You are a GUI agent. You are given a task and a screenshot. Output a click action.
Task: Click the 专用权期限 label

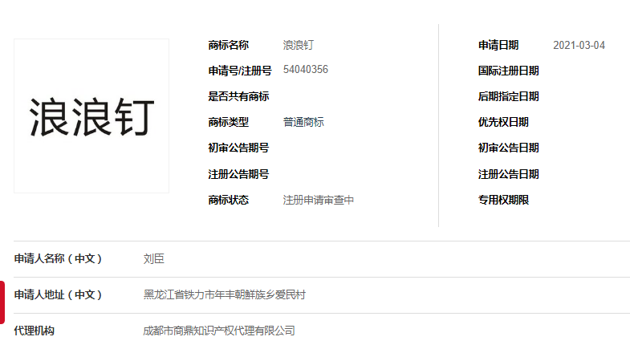click(503, 200)
